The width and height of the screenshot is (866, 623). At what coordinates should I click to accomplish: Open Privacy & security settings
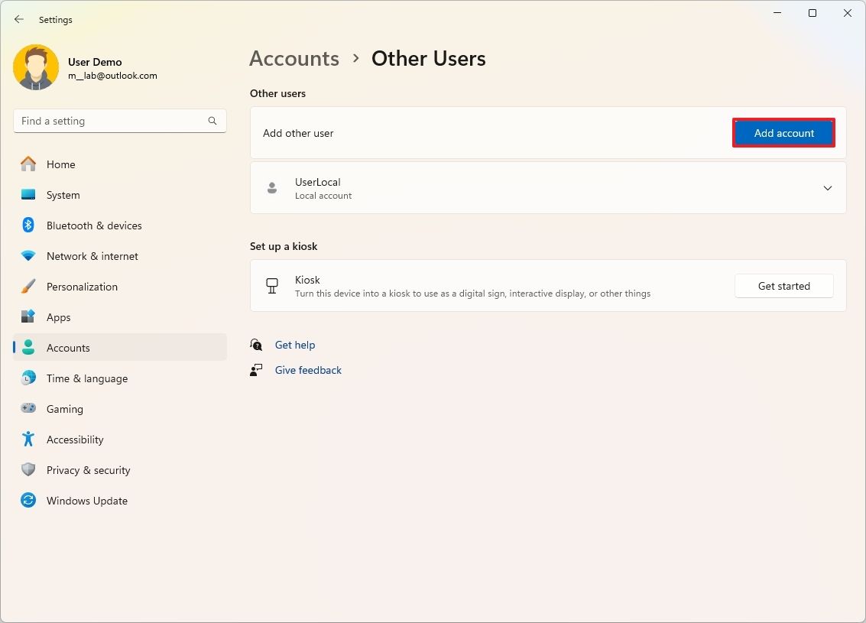pyautogui.click(x=28, y=470)
